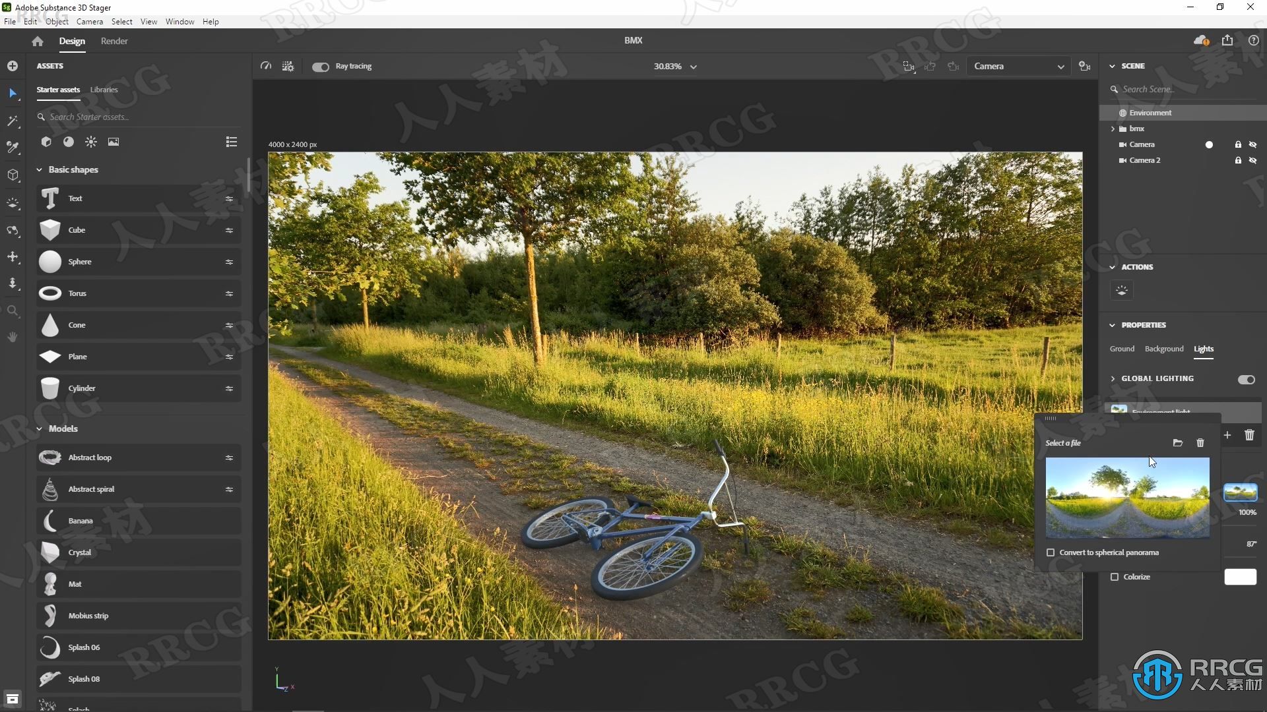
Task: Select the Starter Assets library tab
Action: (x=58, y=90)
